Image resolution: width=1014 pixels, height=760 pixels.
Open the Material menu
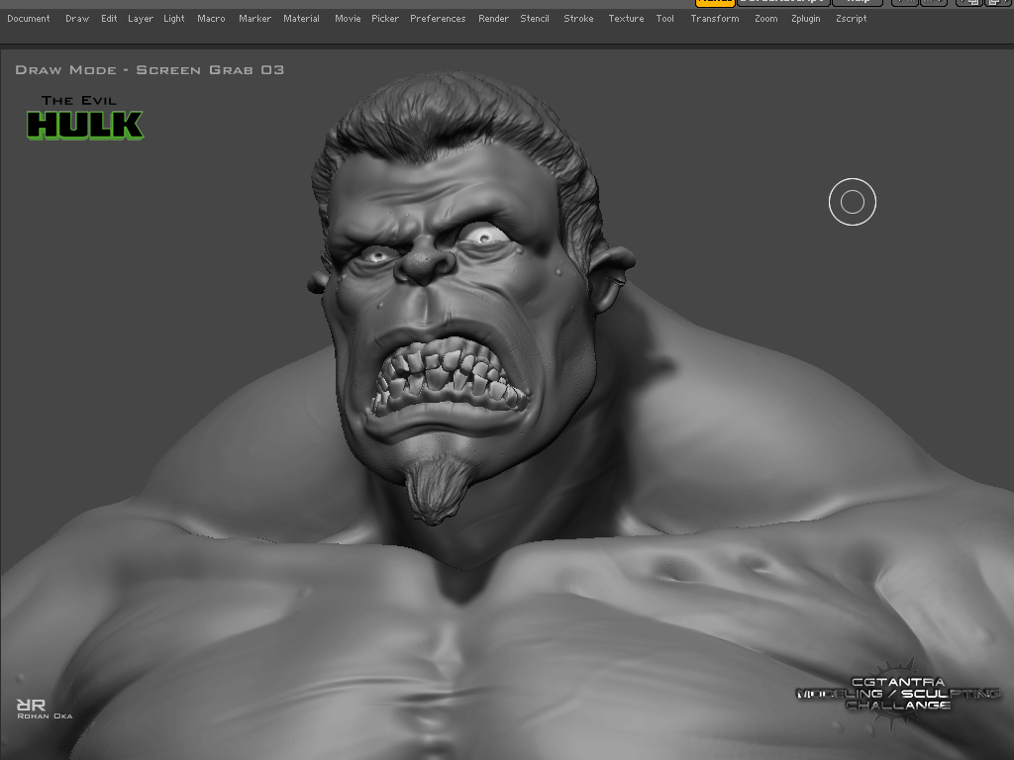(301, 19)
